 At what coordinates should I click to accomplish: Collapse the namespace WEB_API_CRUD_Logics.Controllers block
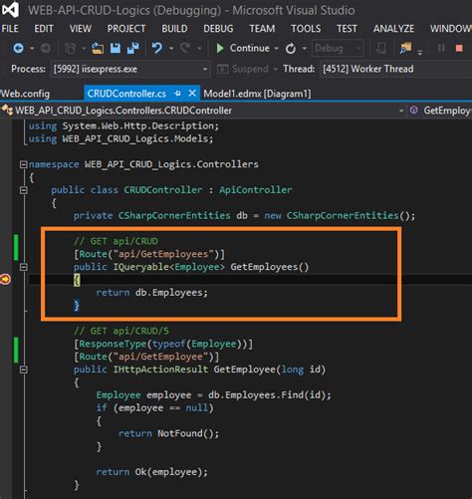23,164
